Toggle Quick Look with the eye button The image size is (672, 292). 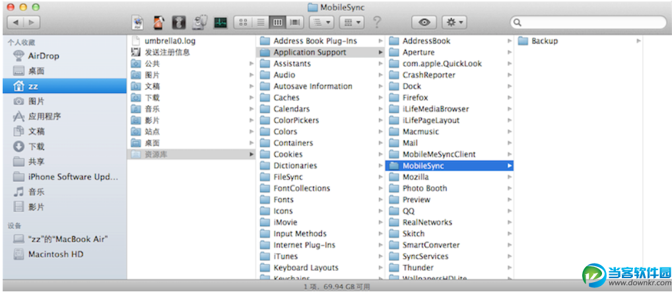pyautogui.click(x=424, y=22)
